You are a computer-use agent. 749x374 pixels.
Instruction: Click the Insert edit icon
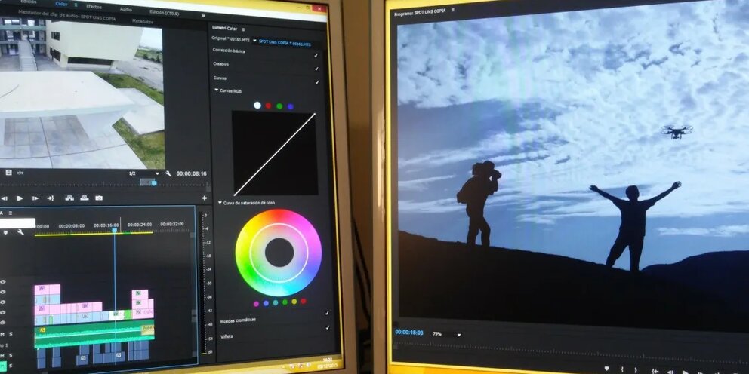(x=69, y=198)
